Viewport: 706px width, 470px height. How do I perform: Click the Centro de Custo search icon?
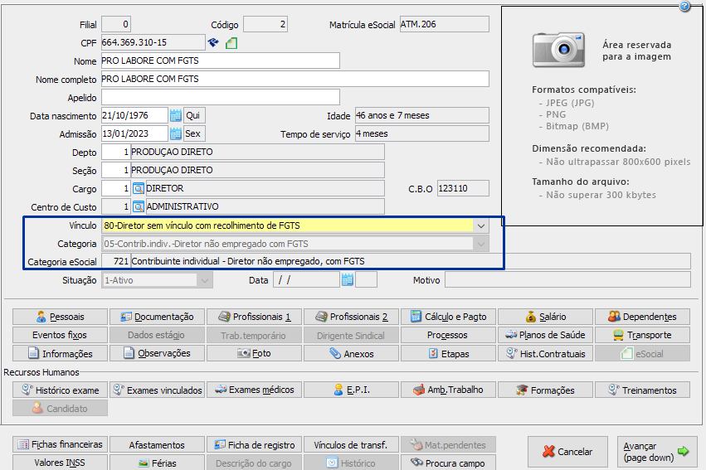[139, 207]
